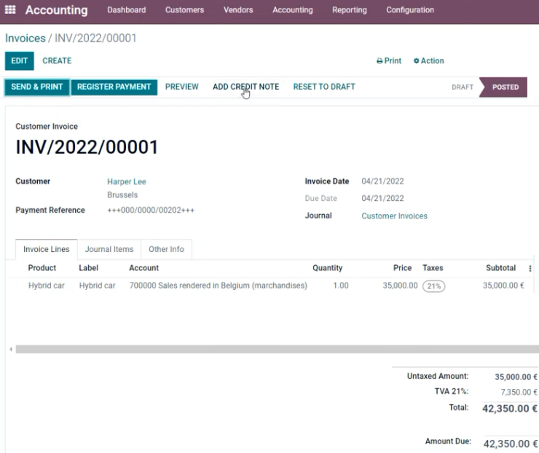Switch to Journal Items tab
Image resolution: width=539 pixels, height=453 pixels.
109,249
